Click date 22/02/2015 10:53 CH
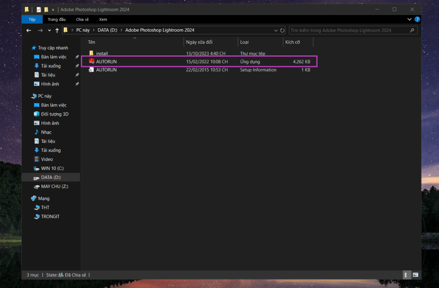 point(207,70)
